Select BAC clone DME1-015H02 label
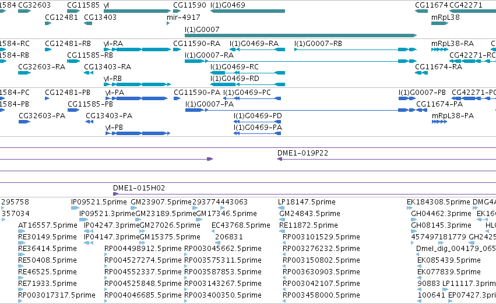 tap(139, 188)
